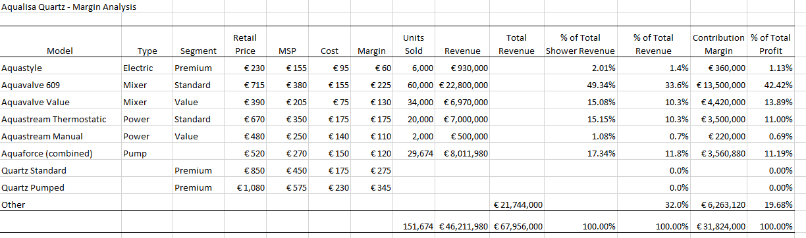Click revenue cell € 8,011,980
This screenshot has height=238, width=806.
coord(466,153)
